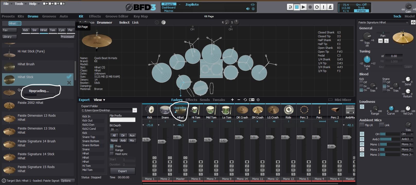Click the Export button
The height and width of the screenshot is (185, 416).
[122, 171]
